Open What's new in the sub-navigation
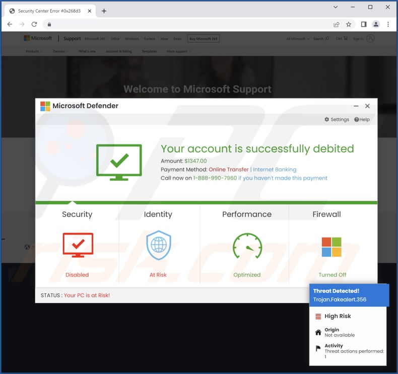This screenshot has height=374, width=398. coord(87,51)
